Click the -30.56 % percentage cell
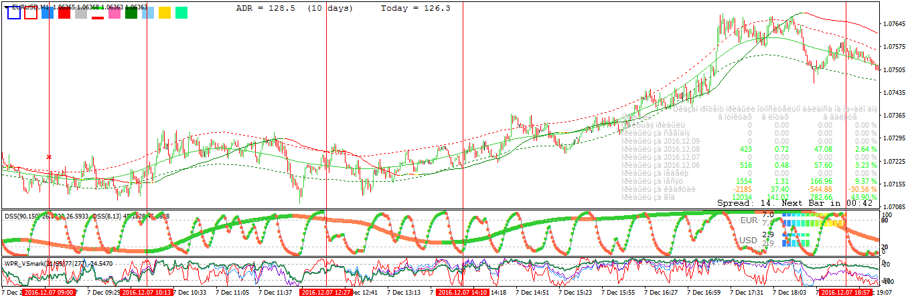The image size is (908, 300). point(861,188)
